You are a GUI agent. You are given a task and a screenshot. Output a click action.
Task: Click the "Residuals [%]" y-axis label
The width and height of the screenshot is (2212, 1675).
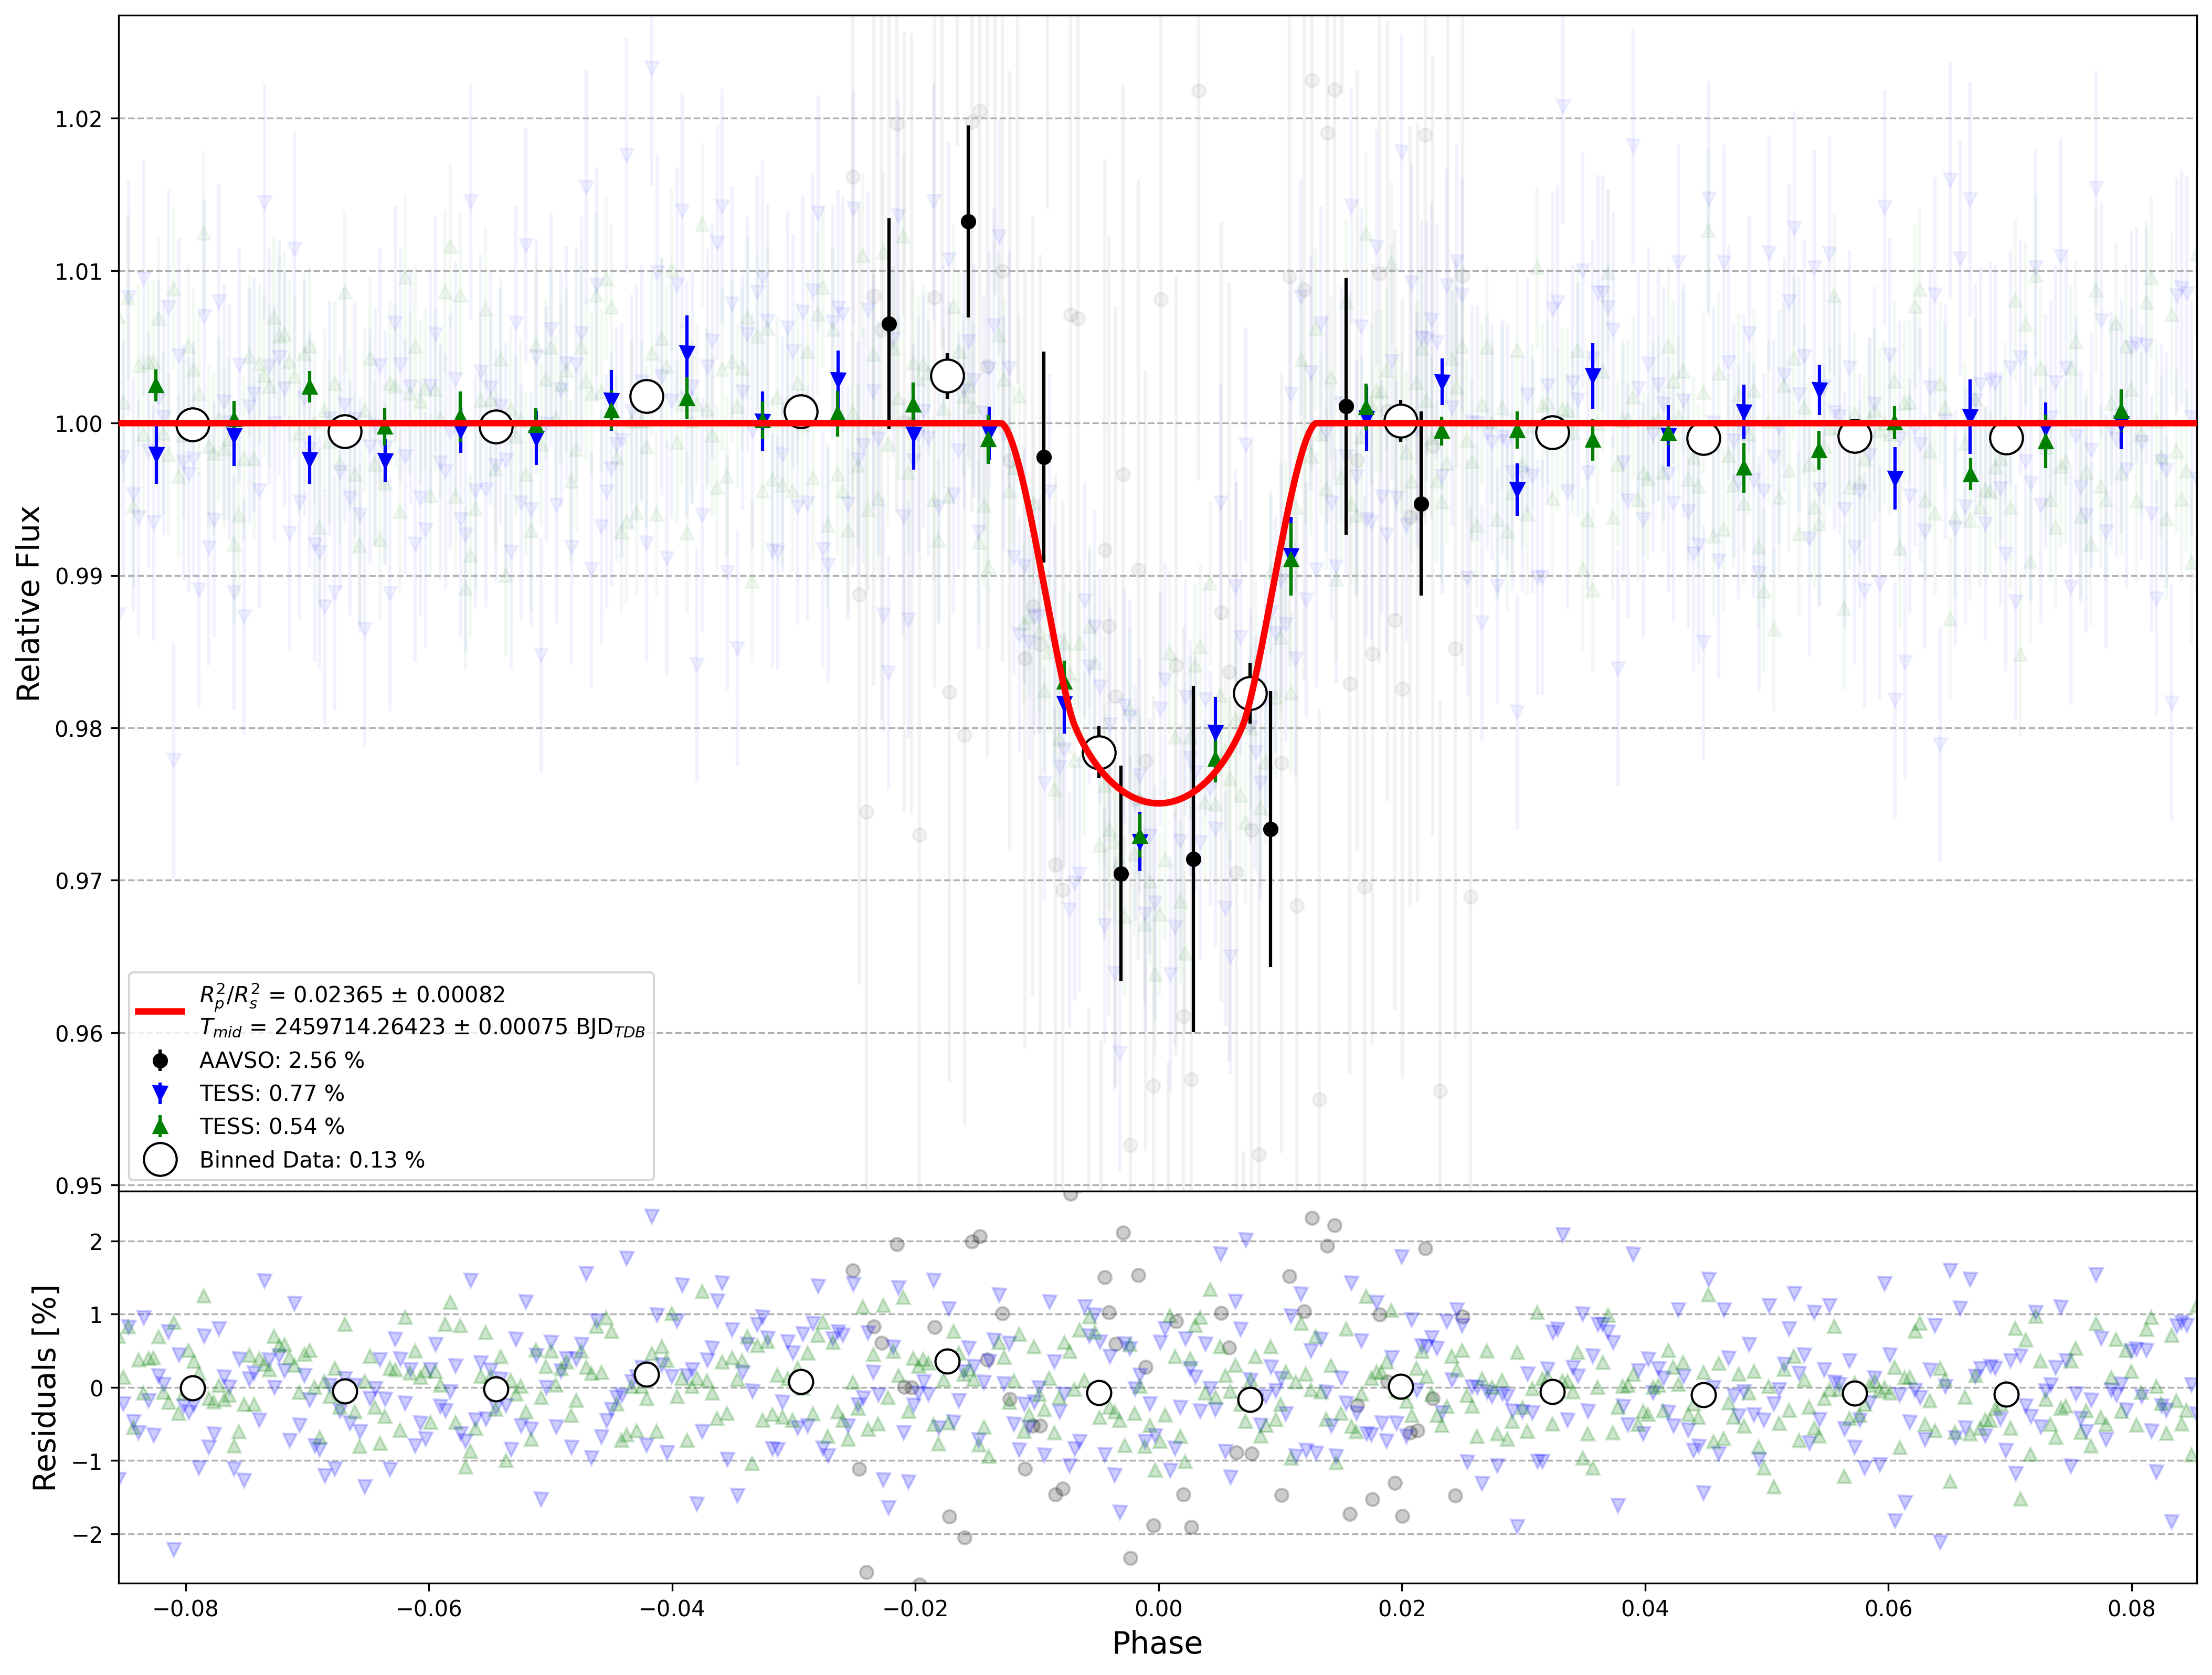44,1388
